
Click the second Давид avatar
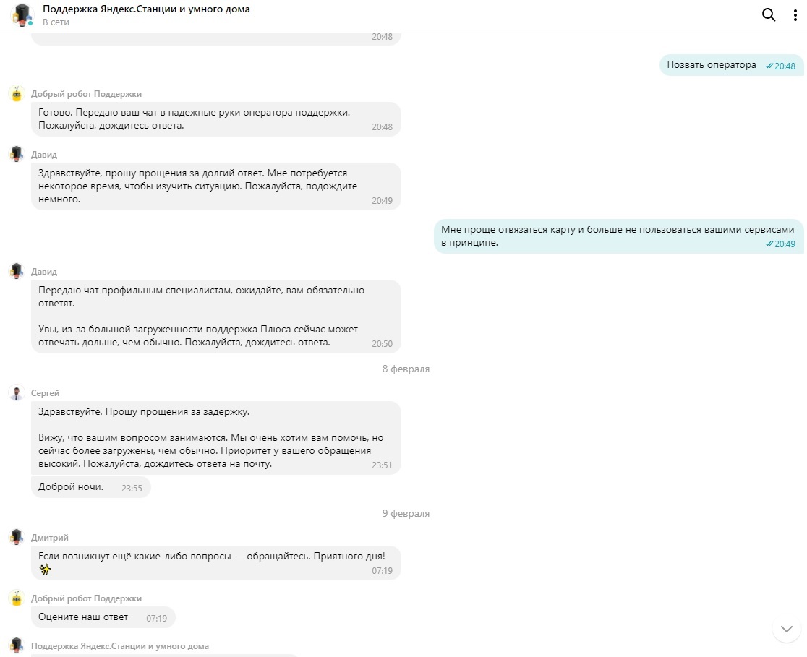[17, 271]
